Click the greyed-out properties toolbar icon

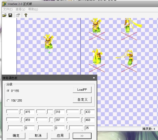(18, 15)
